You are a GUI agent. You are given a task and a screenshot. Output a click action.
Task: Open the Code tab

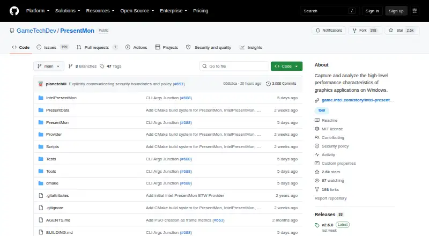(x=21, y=47)
